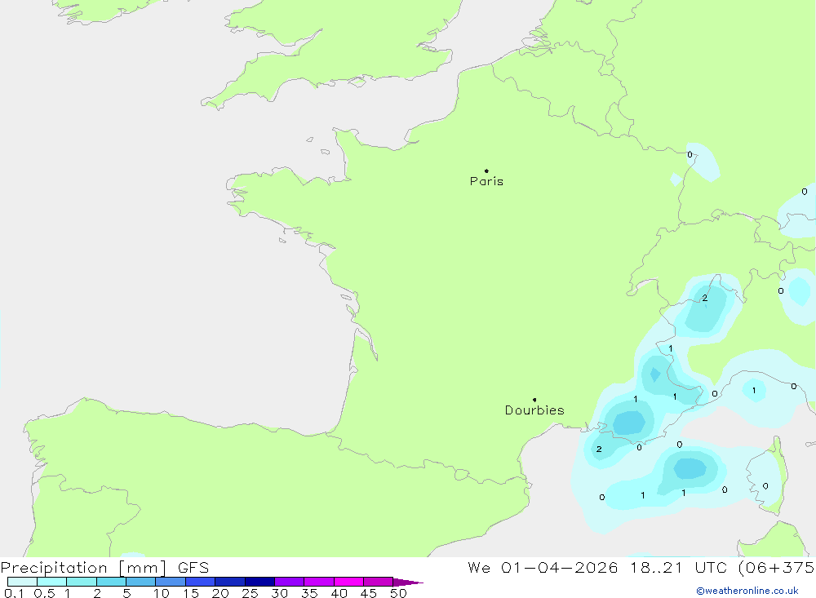
Task: Click the 50 mm purple arrow legend tip
Action: coord(407,582)
